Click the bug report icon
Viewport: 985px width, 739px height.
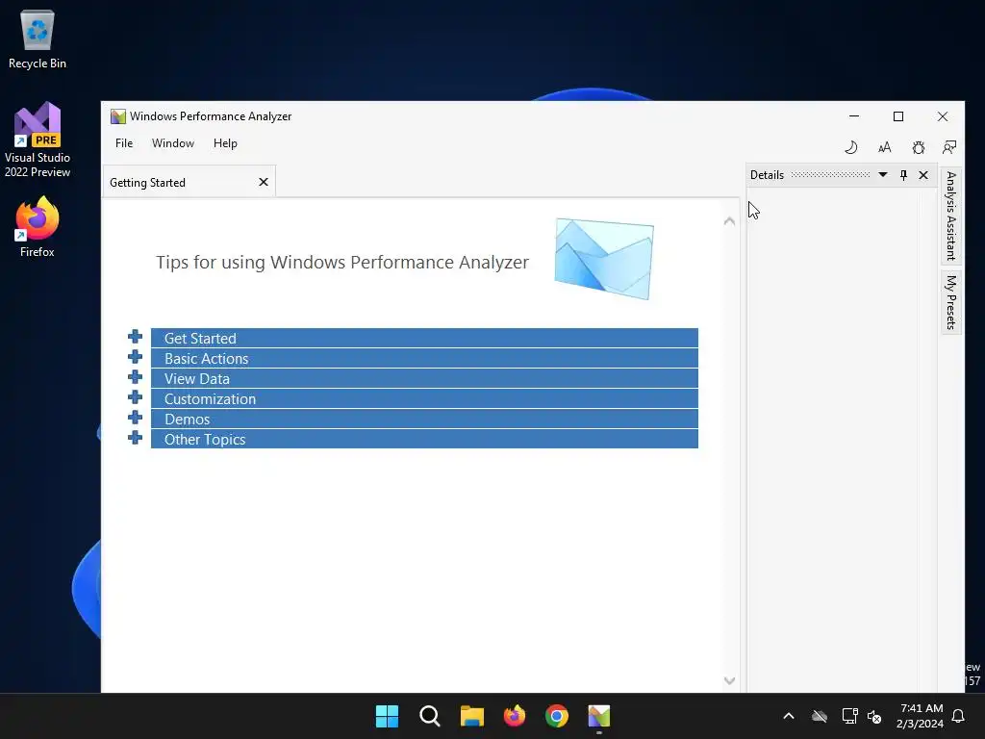tap(919, 147)
